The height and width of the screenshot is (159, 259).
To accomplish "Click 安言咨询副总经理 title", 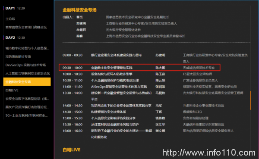I will tap(196, 118).
